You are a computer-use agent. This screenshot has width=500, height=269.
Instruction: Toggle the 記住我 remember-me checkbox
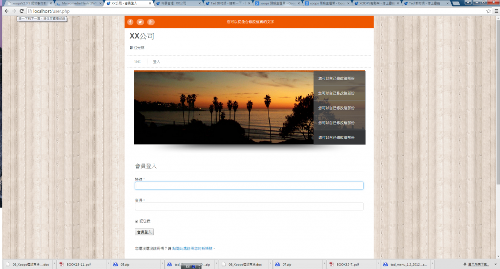point(137,221)
